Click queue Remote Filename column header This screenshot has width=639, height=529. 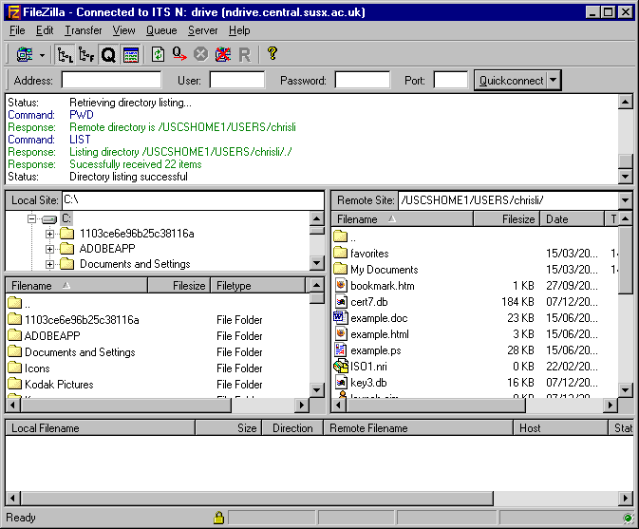coord(418,428)
